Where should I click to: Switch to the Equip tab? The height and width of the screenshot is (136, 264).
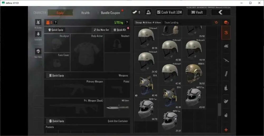60,13
